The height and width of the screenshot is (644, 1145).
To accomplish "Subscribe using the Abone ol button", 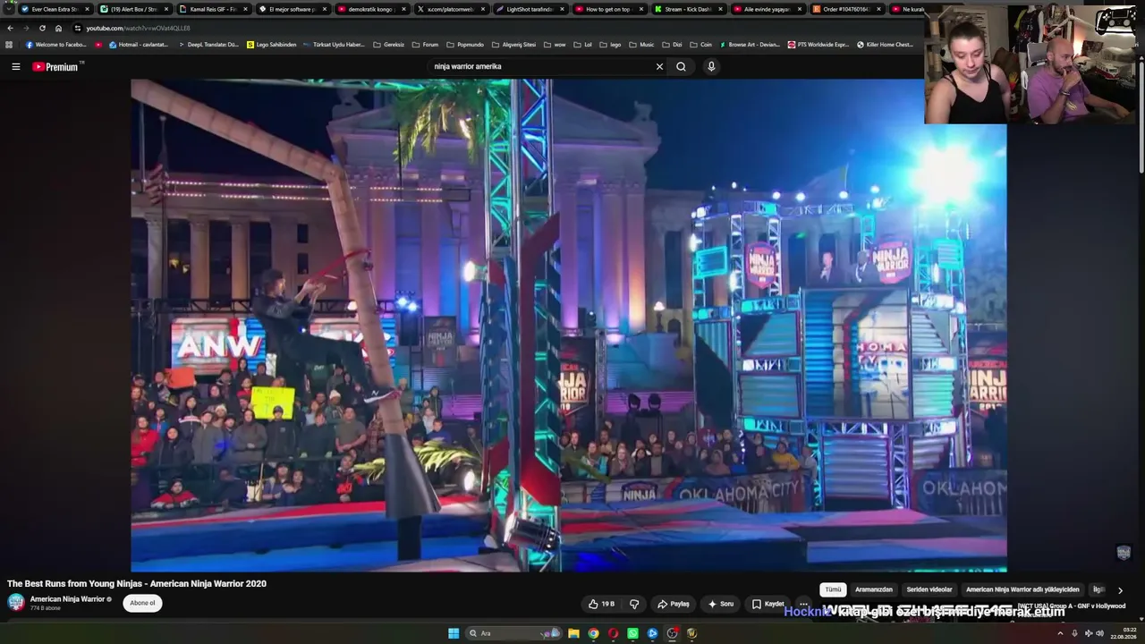I will pos(142,603).
